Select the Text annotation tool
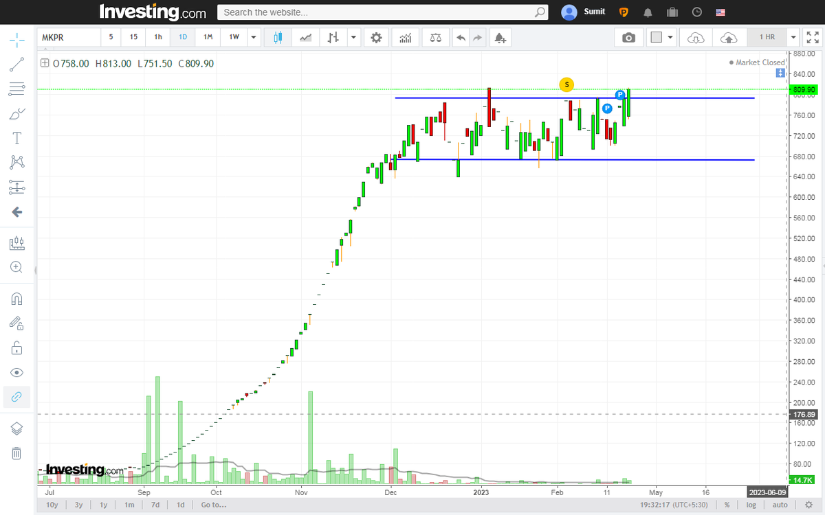Image resolution: width=825 pixels, height=515 pixels. pos(16,138)
